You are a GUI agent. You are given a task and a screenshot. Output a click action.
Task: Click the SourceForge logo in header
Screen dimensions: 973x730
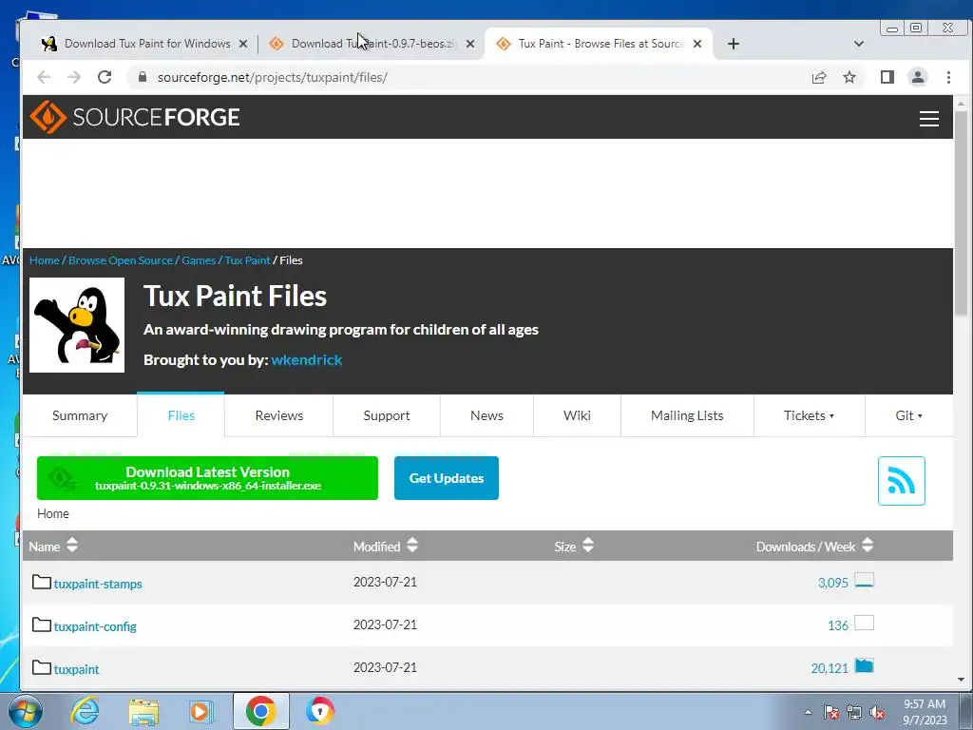point(135,117)
